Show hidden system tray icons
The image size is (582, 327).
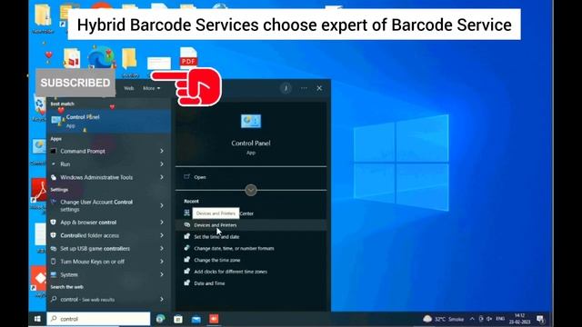point(472,319)
